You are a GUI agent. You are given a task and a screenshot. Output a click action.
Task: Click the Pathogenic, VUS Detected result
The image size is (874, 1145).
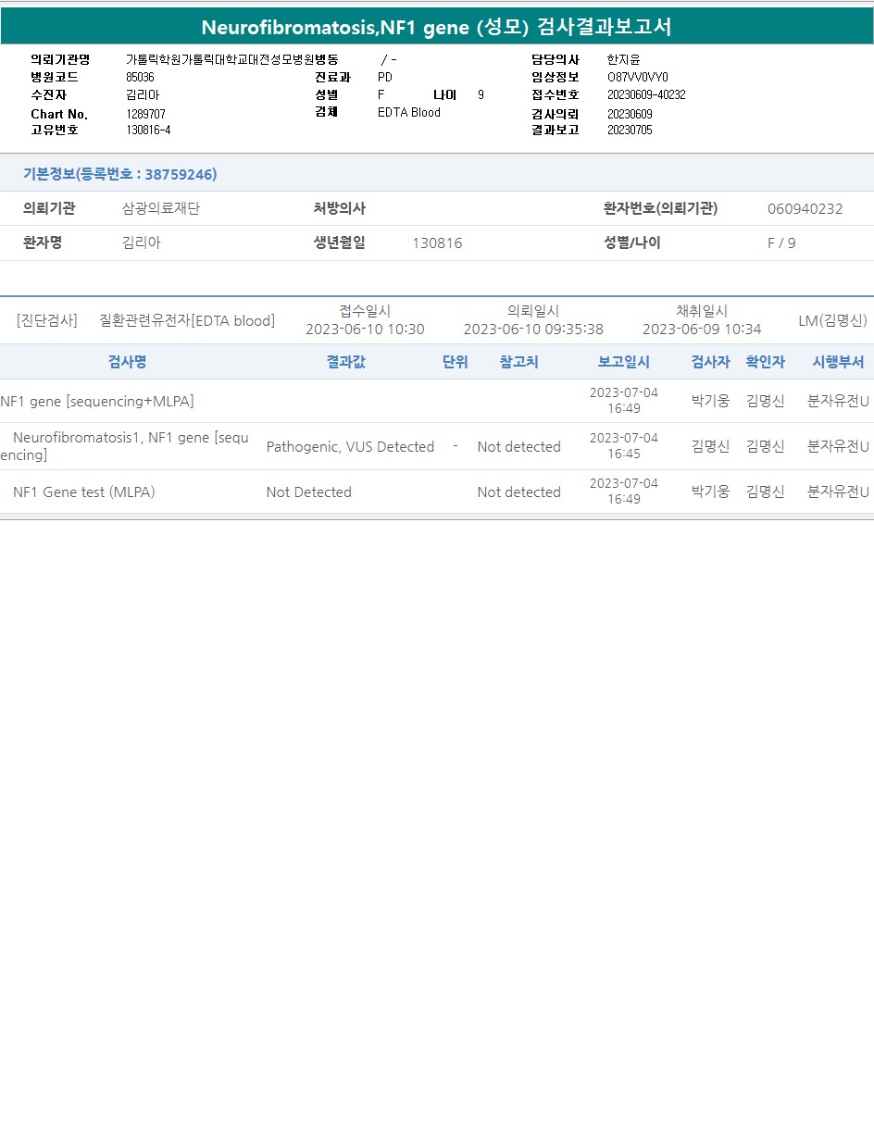pyautogui.click(x=350, y=447)
